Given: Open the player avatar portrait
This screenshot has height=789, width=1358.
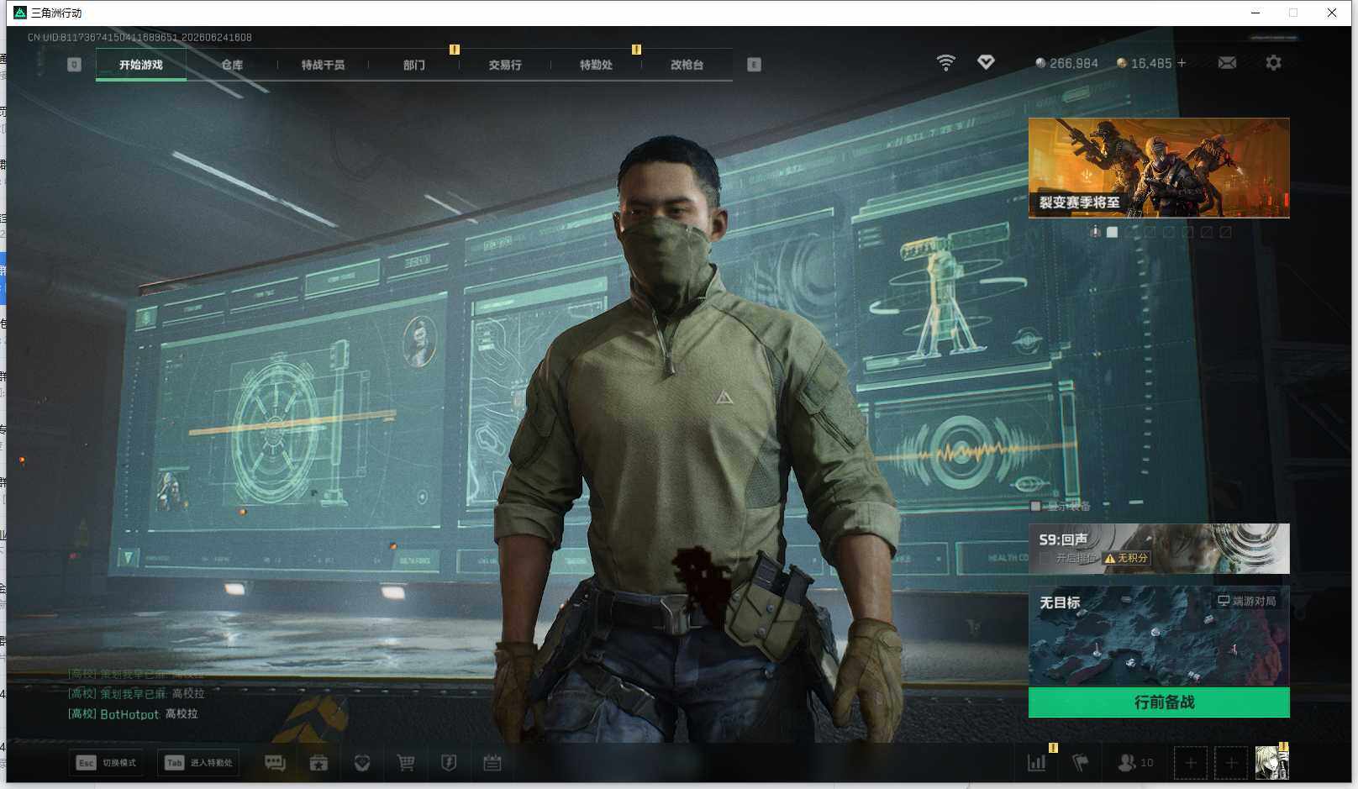Looking at the screenshot, I should [1271, 763].
